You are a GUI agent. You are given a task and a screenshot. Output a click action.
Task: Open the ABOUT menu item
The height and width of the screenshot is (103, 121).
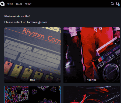tap(28, 4)
